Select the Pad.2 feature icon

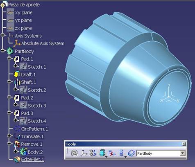17,98
